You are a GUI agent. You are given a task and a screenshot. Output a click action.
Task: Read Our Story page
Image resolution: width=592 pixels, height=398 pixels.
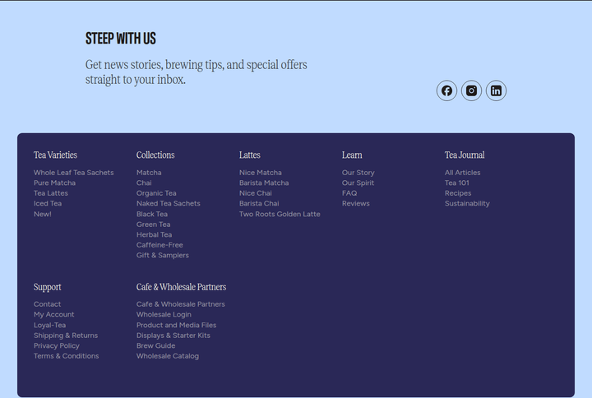(x=358, y=173)
